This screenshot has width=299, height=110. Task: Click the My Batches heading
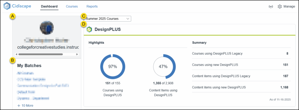click(x=29, y=66)
